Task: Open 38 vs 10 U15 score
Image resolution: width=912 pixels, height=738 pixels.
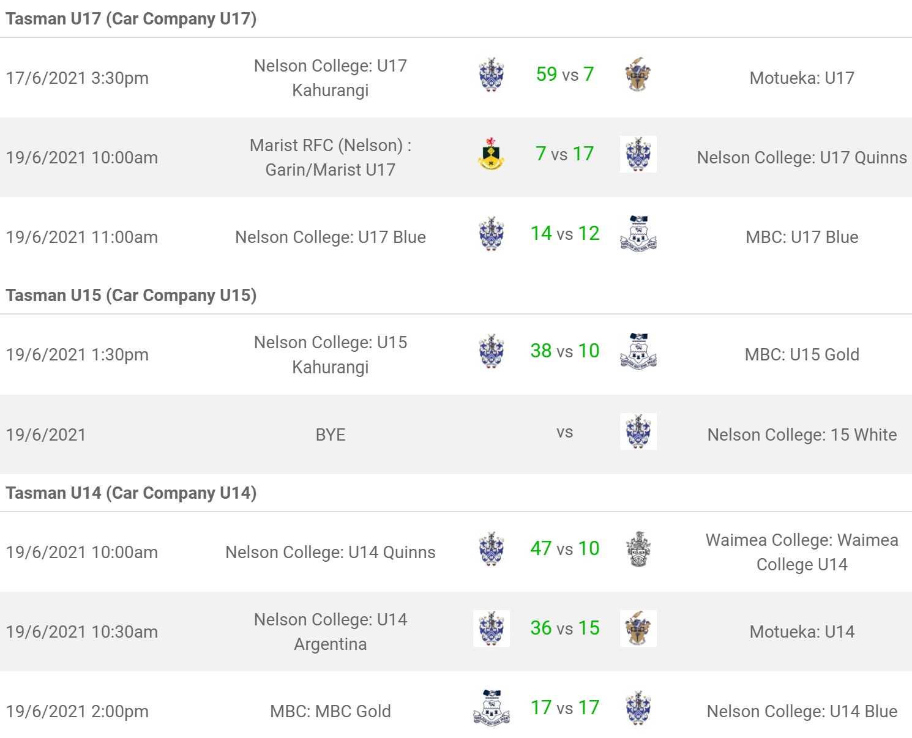Action: [564, 351]
